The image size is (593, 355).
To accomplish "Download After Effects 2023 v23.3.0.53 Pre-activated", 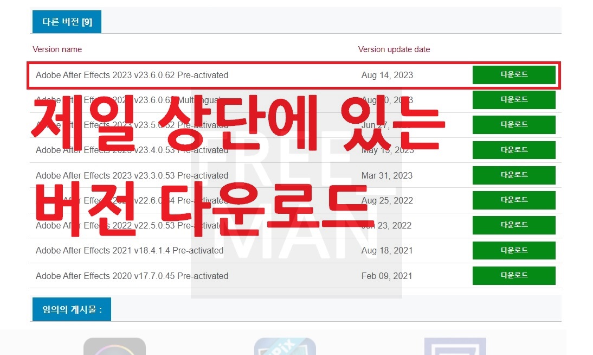I will tap(513, 175).
